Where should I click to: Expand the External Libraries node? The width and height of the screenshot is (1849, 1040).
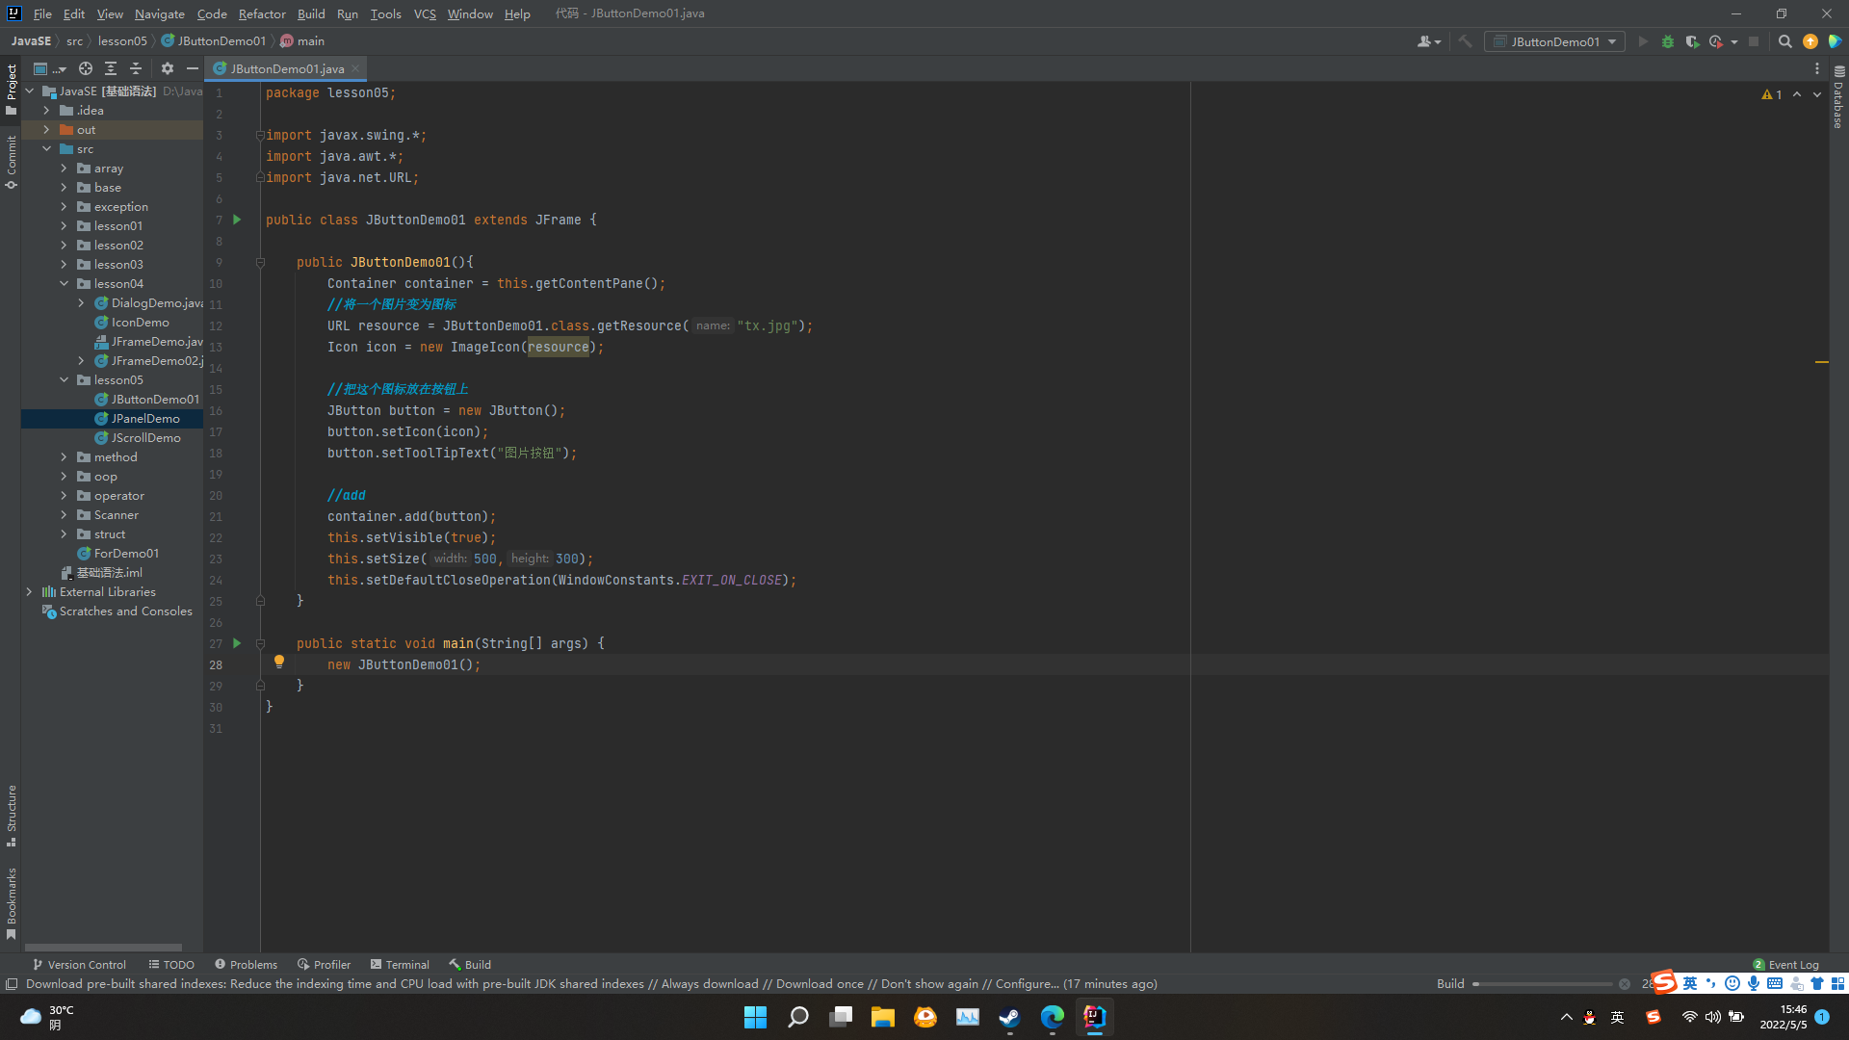coord(29,592)
